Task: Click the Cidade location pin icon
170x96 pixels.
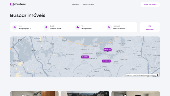Action: 46,27
